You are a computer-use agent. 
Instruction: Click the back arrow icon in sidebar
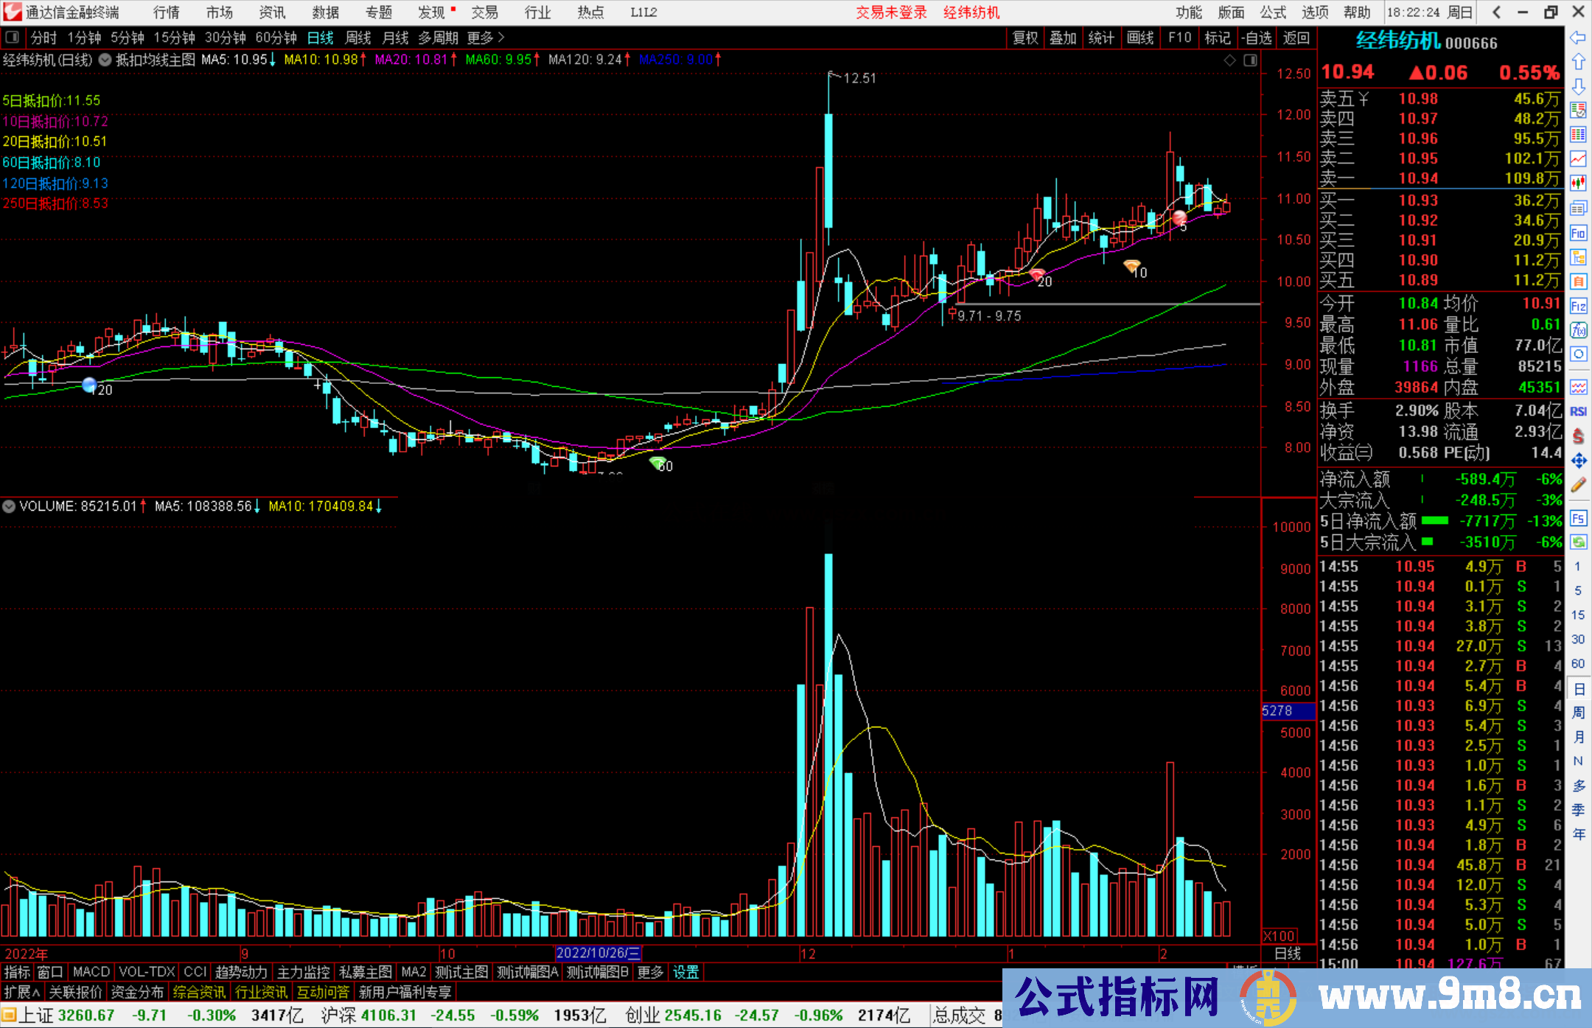(1578, 37)
